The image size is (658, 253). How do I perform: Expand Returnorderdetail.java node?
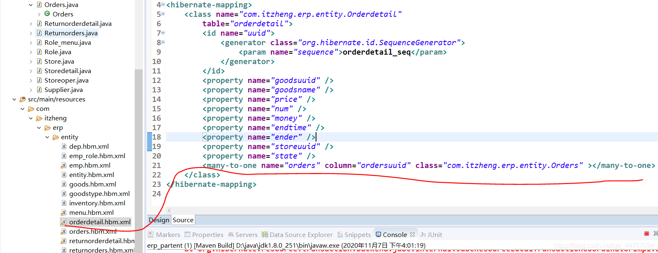pyautogui.click(x=31, y=24)
